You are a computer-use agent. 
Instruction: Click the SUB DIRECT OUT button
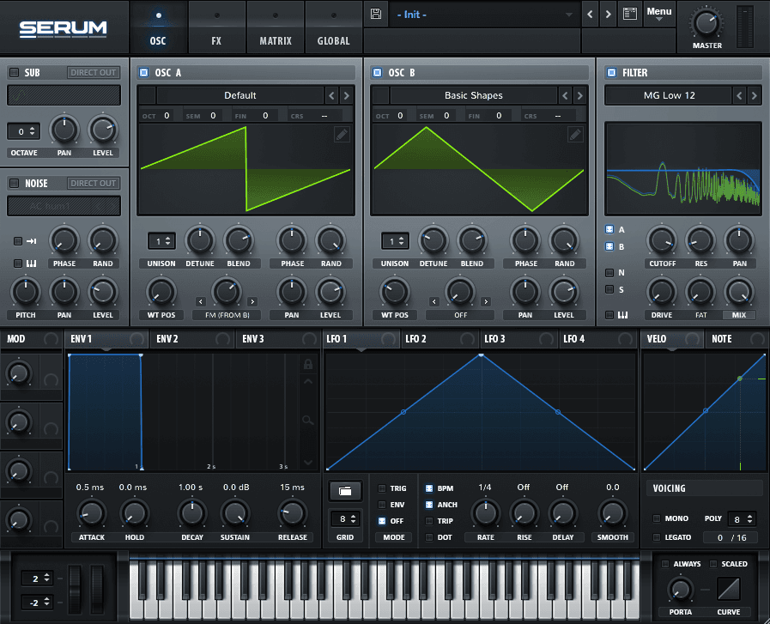94,73
